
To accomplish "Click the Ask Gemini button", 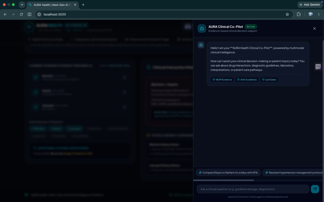I will (310, 4).
